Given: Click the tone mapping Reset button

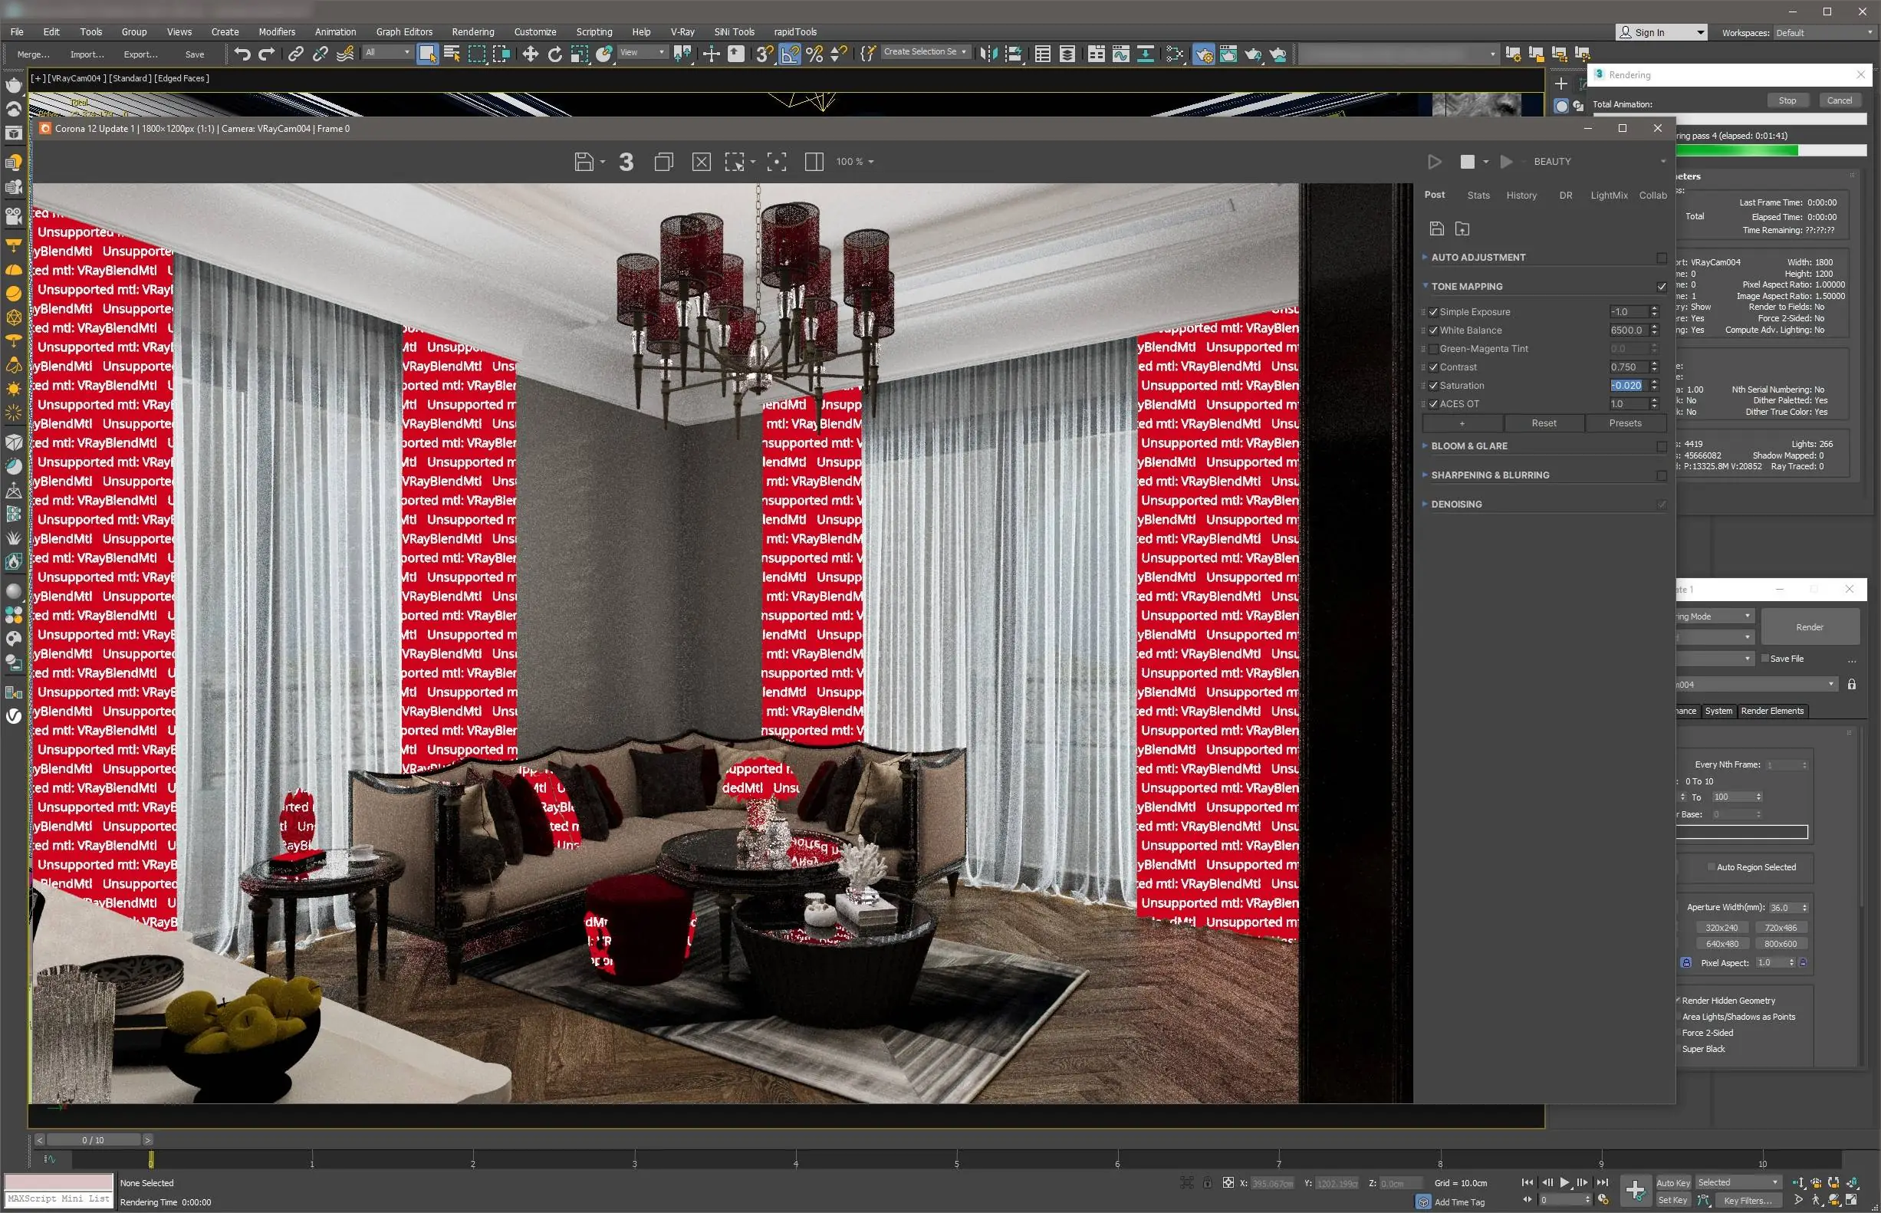Looking at the screenshot, I should pyautogui.click(x=1543, y=423).
